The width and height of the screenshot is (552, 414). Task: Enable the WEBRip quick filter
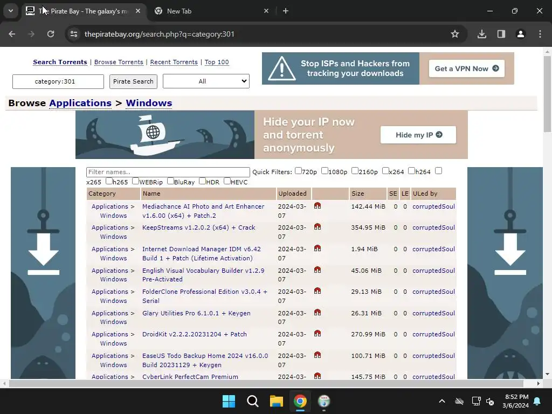(135, 181)
